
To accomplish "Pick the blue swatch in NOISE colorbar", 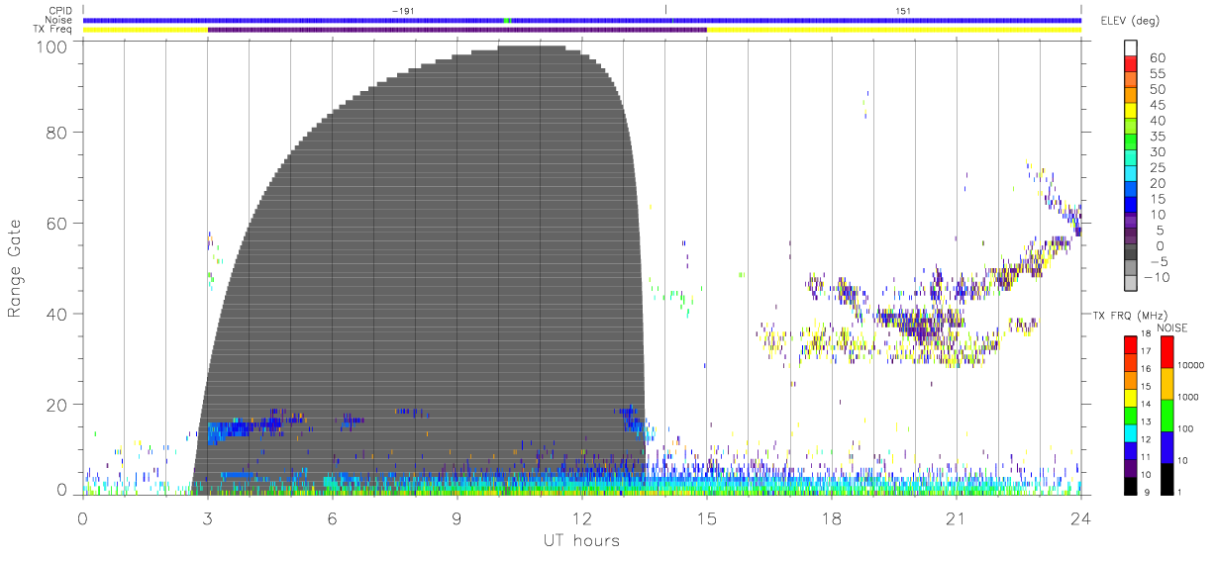I will pos(1166,445).
